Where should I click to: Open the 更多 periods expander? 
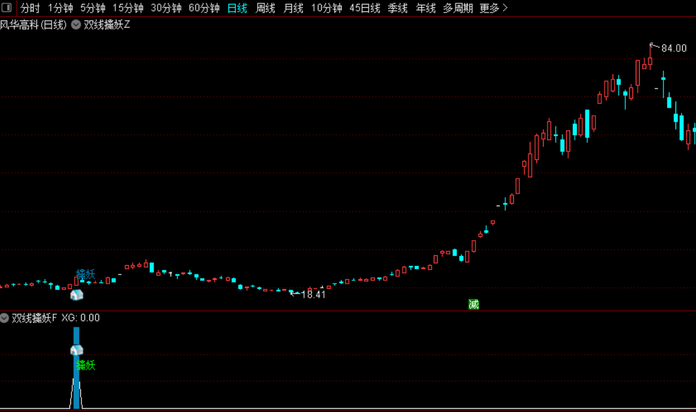tap(493, 8)
